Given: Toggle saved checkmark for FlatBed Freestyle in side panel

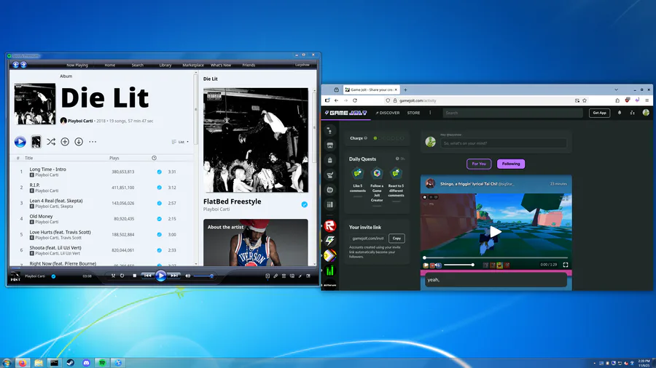Looking at the screenshot, I should 304,204.
